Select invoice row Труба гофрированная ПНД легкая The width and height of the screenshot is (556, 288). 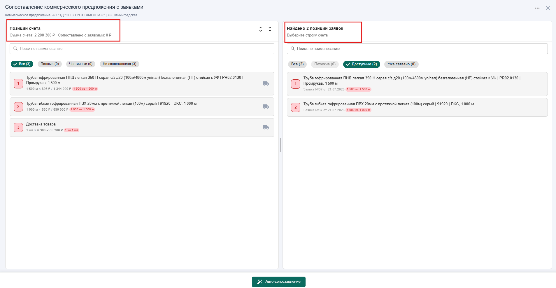coord(142,83)
